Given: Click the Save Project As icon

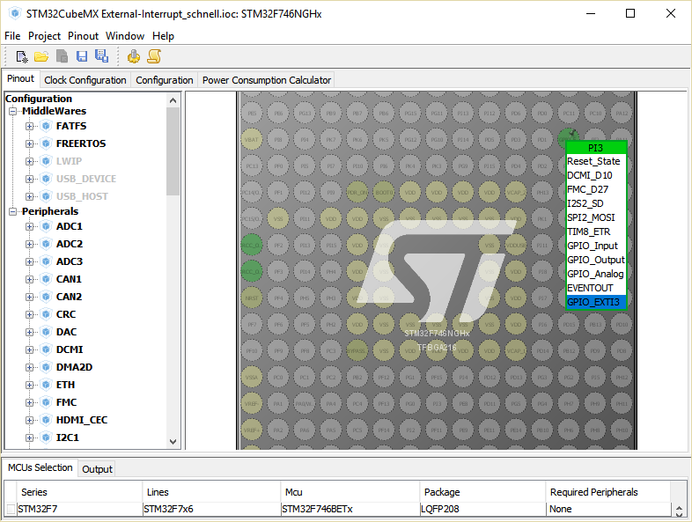Looking at the screenshot, I should [x=102, y=56].
